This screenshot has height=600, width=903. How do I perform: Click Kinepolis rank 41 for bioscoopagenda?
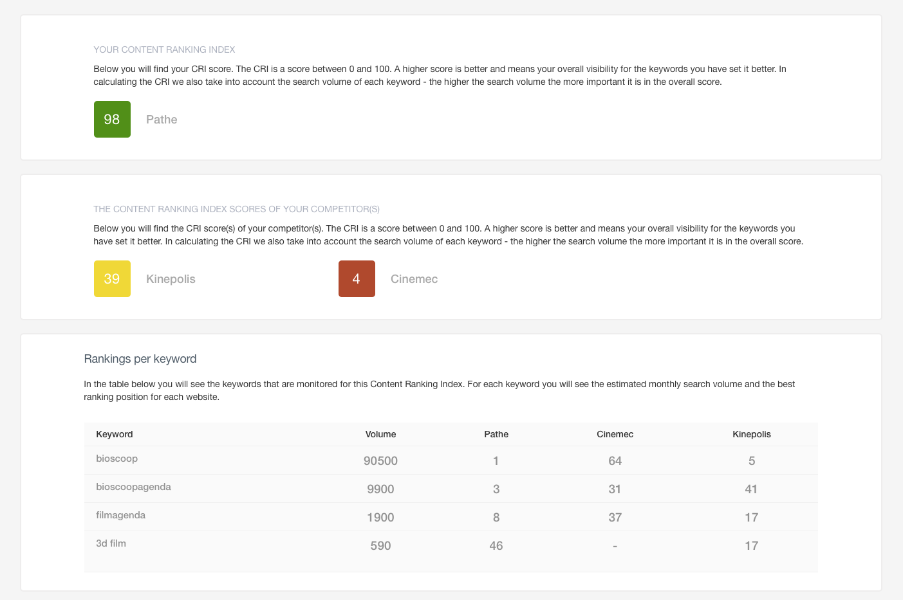click(x=751, y=489)
